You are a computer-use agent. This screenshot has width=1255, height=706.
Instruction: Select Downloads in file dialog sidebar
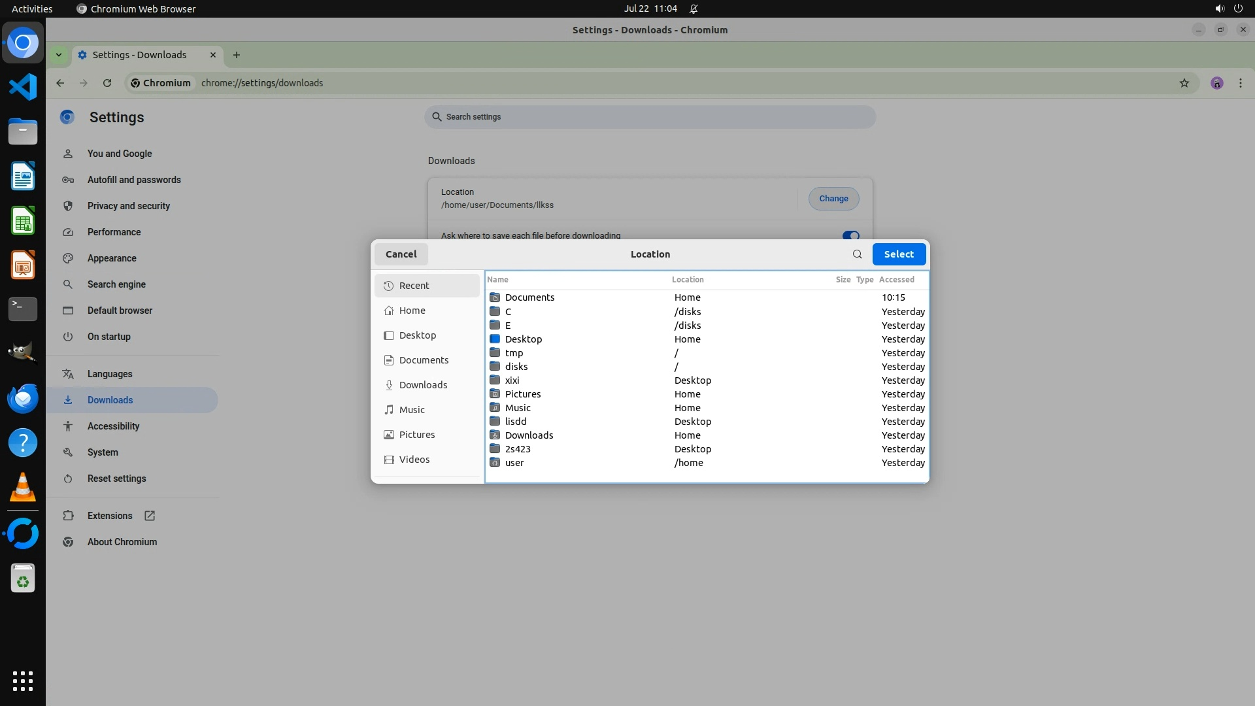click(x=423, y=385)
